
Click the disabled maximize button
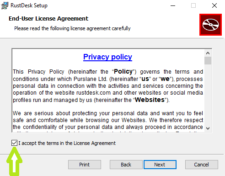click(193, 5)
